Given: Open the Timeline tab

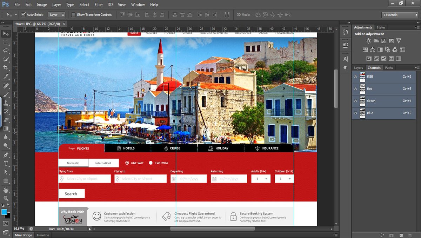Looking at the screenshot, I should coord(43,235).
